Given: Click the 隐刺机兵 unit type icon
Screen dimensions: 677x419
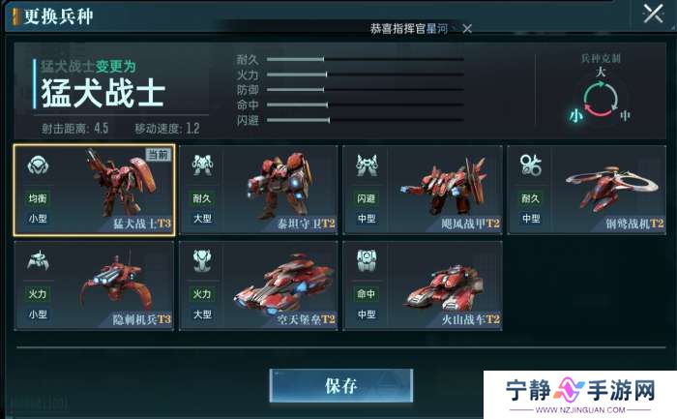Looking at the screenshot, I should (38, 260).
